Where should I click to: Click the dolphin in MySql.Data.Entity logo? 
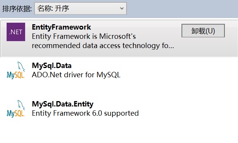[21, 105]
